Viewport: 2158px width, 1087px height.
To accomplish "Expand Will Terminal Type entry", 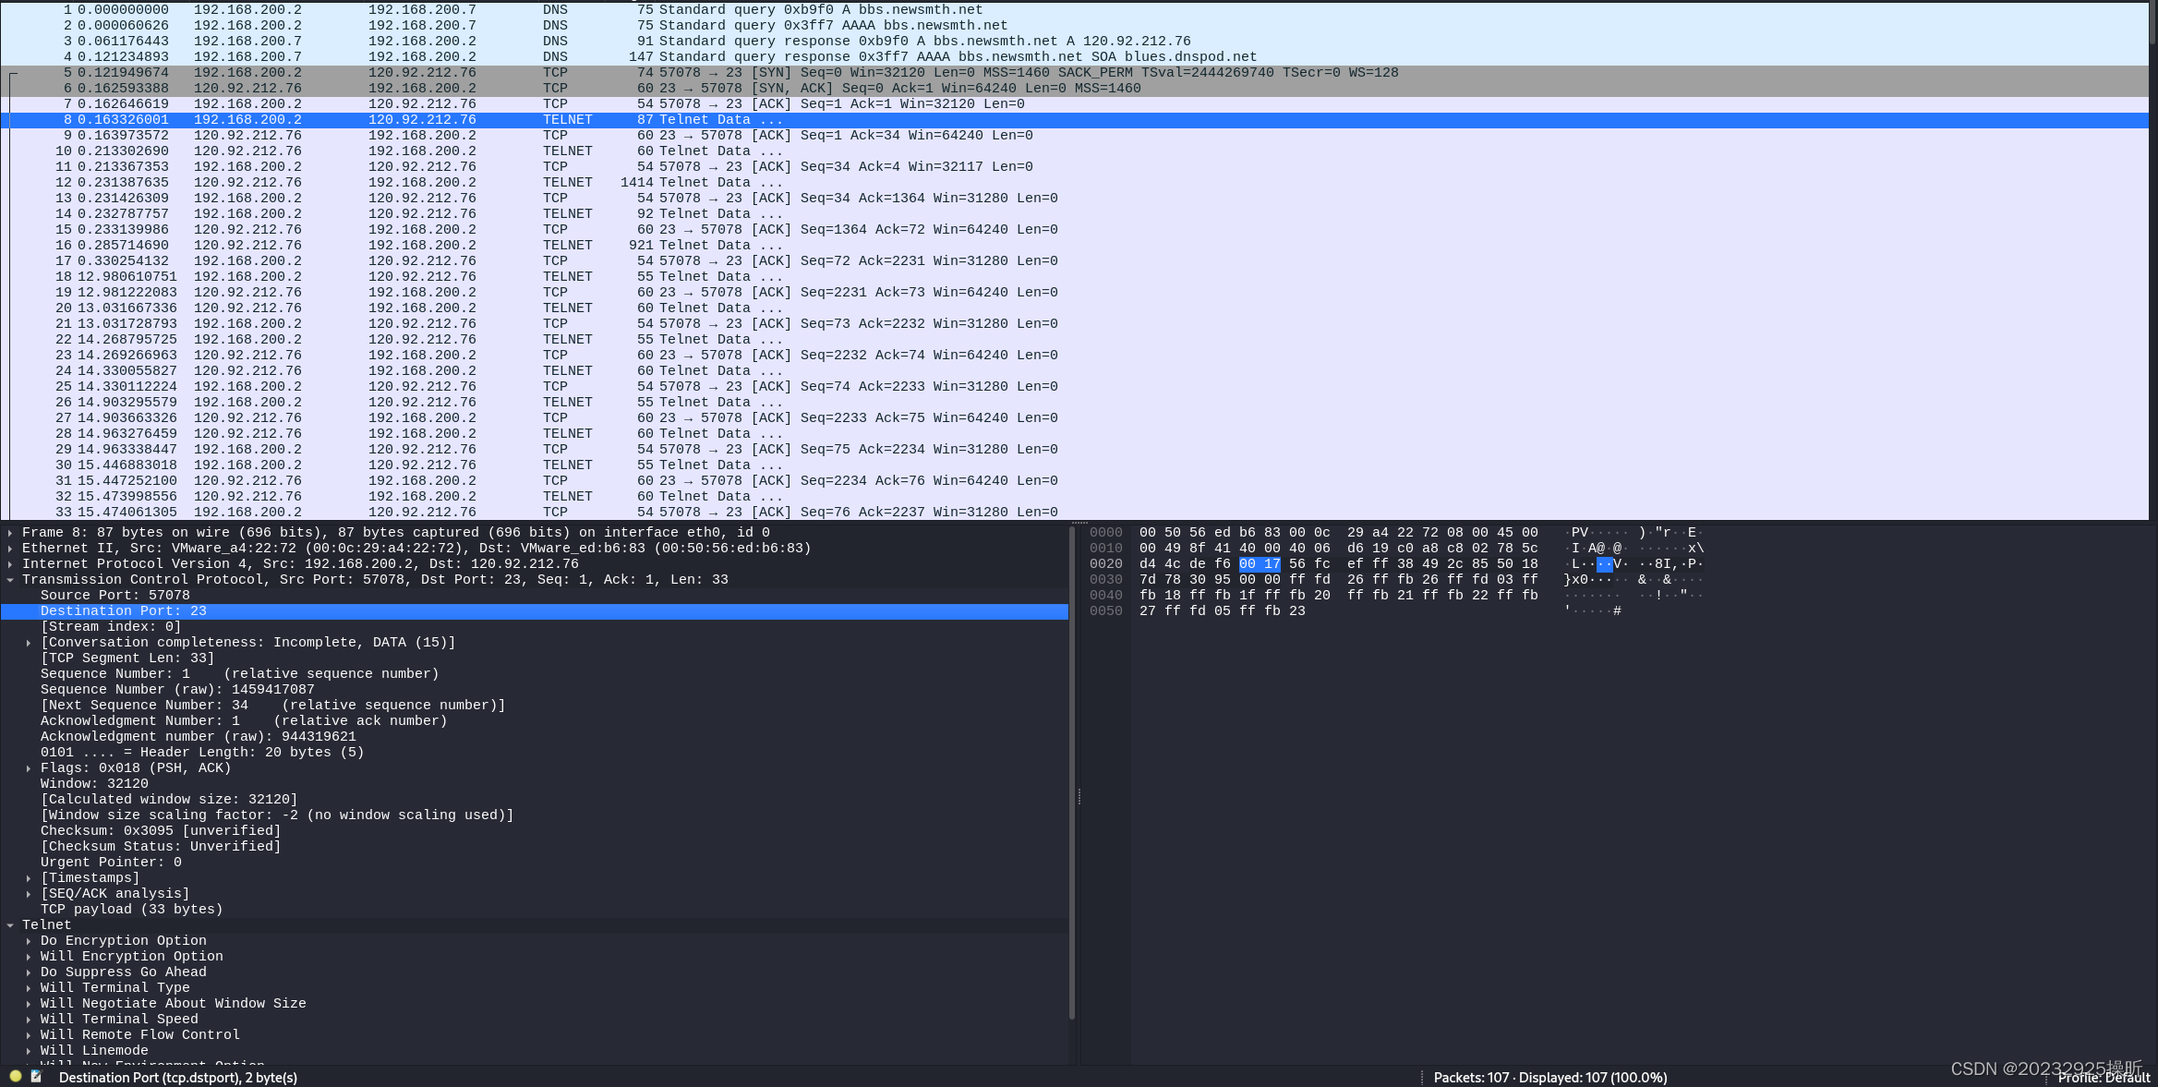I will tap(29, 988).
